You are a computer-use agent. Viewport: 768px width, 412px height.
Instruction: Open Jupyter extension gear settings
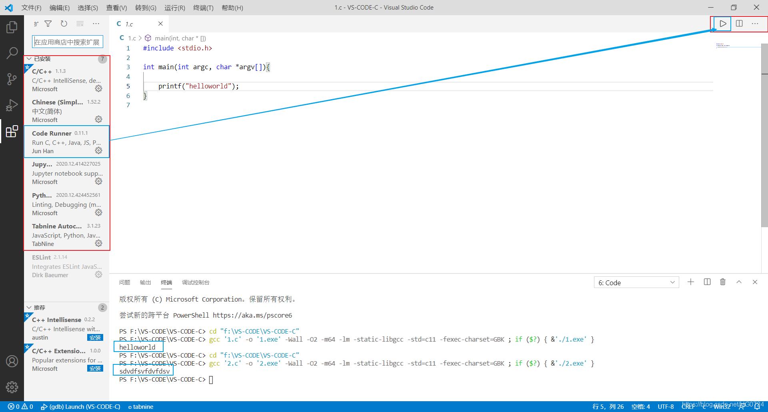[98, 181]
